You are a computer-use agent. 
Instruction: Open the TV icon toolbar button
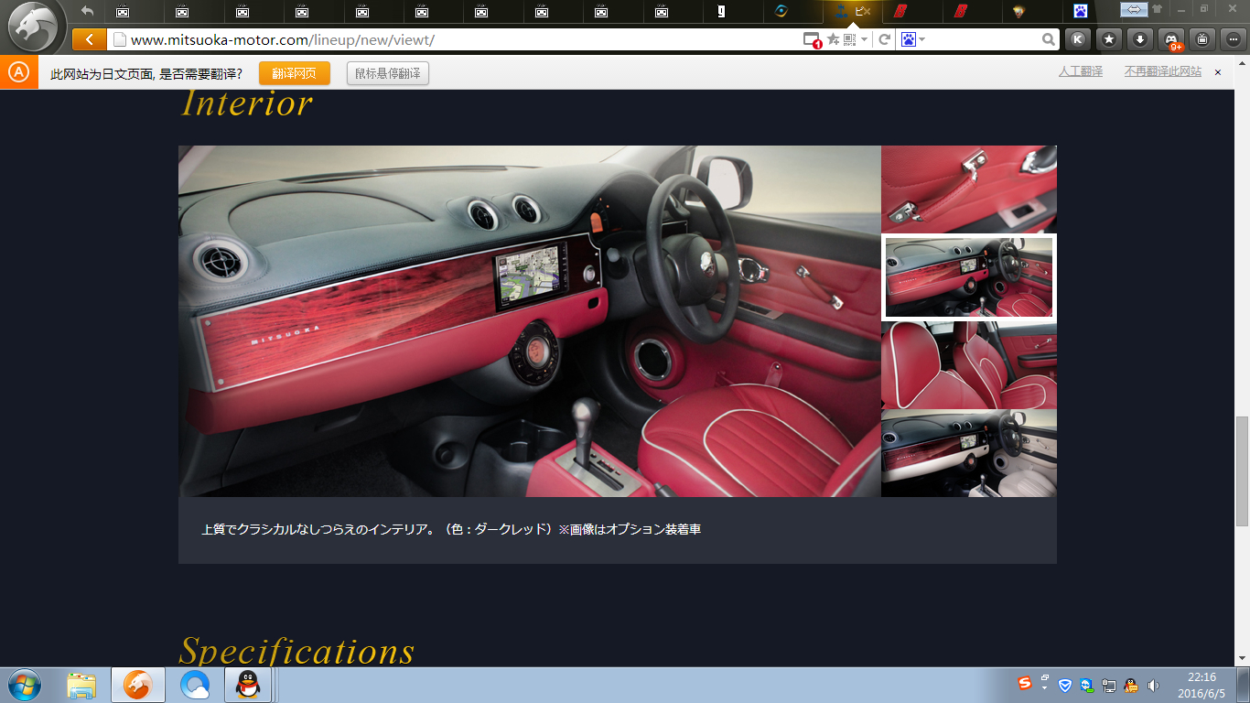tap(1202, 39)
